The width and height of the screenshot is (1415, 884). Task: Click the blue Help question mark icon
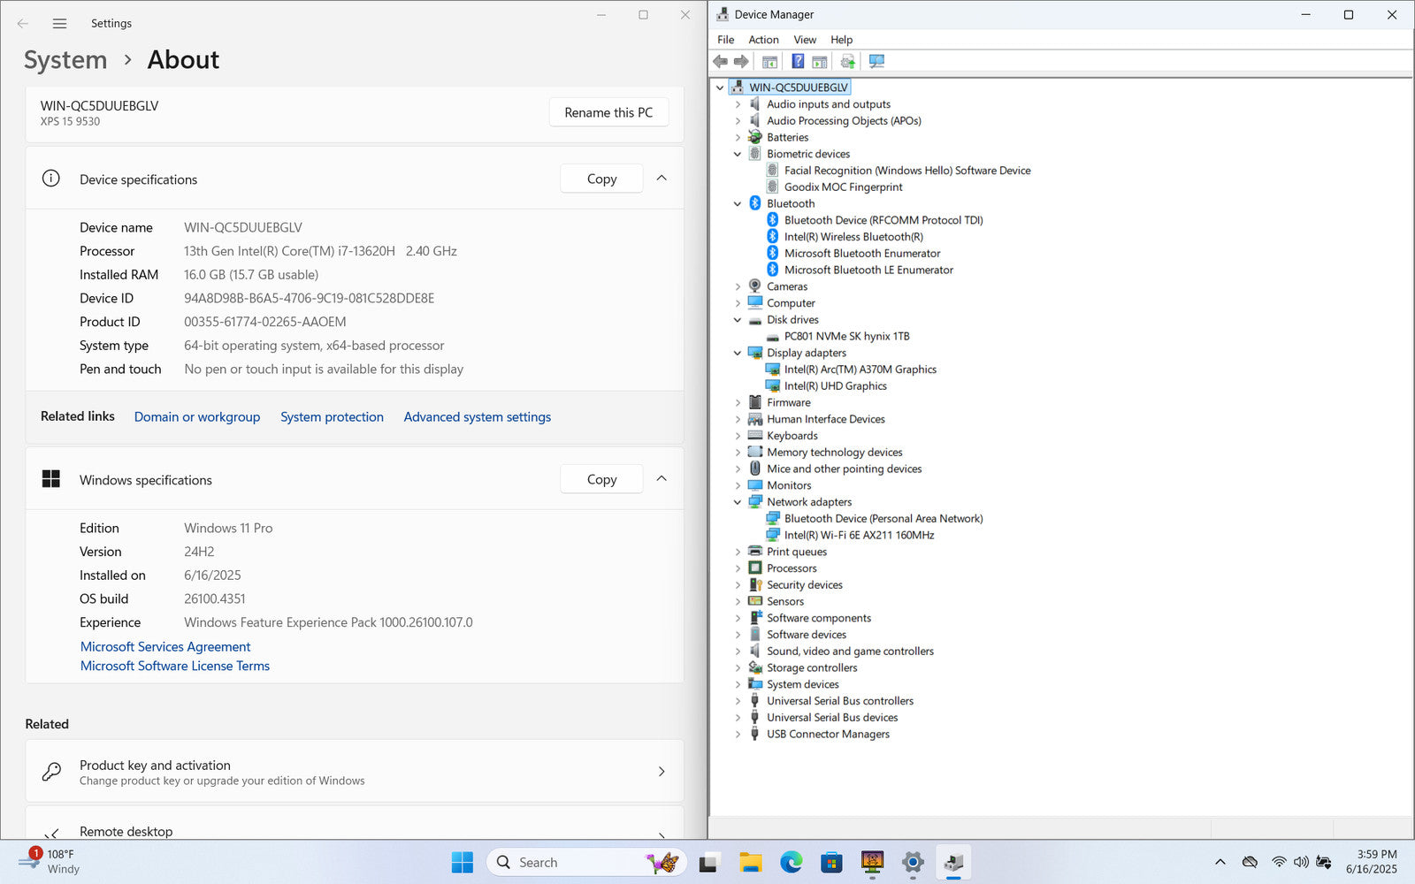798,62
